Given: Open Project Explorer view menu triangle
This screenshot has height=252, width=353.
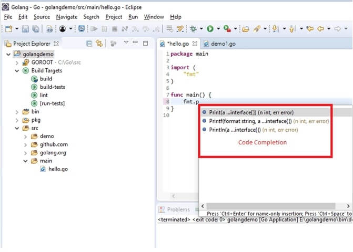Looking at the screenshot, I should tap(126, 43).
